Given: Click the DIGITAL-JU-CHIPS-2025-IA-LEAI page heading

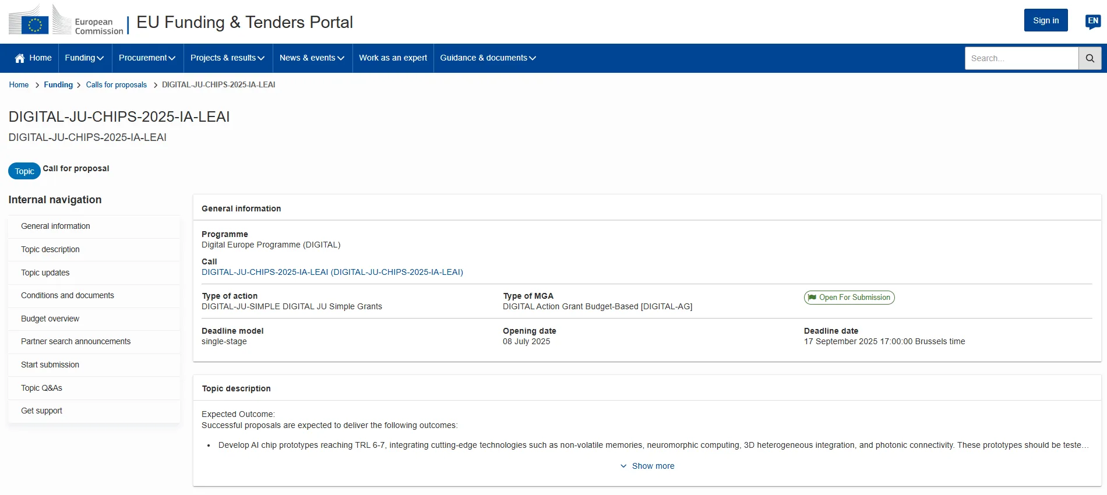Looking at the screenshot, I should (119, 117).
